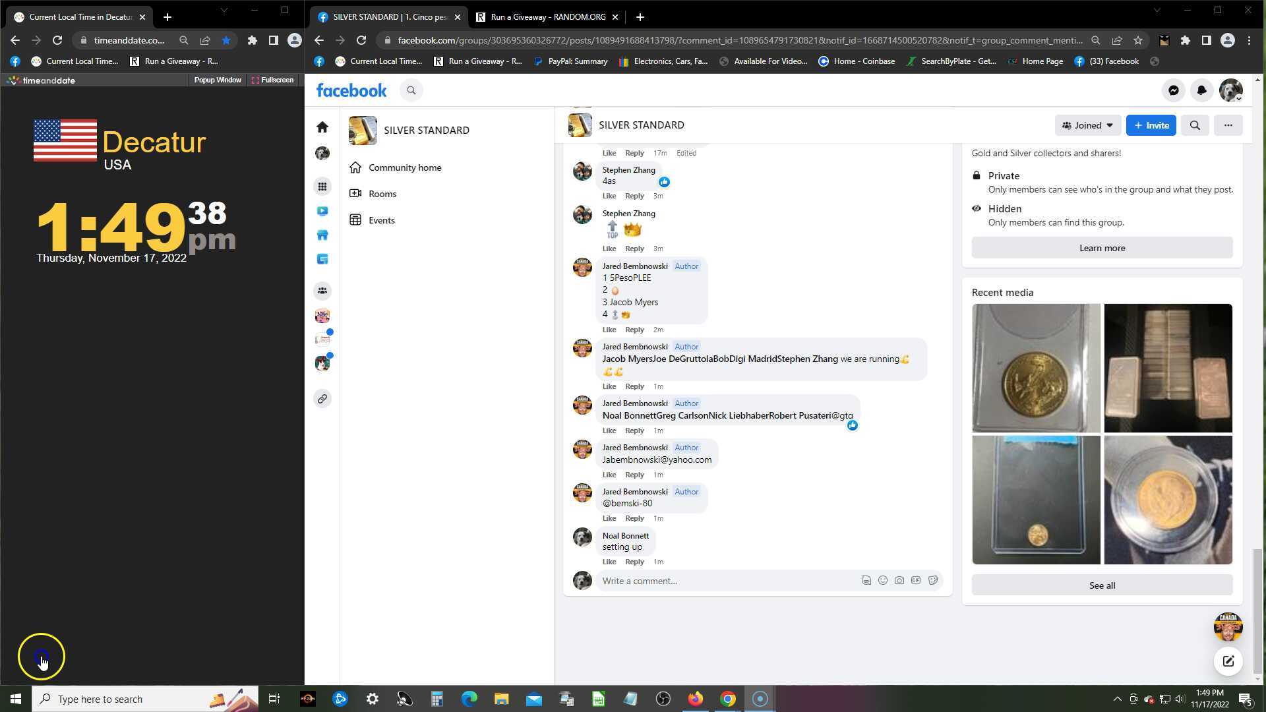Screen dimensions: 1266x712
Task: Open File Explorer on the taskbar
Action: (502, 699)
